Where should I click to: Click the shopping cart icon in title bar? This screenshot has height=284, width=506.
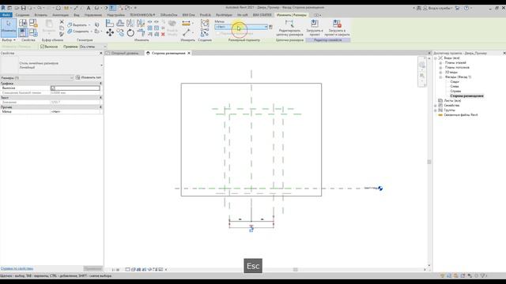click(x=457, y=8)
